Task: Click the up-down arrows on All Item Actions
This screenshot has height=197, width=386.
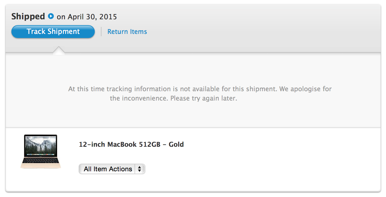Action: pyautogui.click(x=140, y=169)
